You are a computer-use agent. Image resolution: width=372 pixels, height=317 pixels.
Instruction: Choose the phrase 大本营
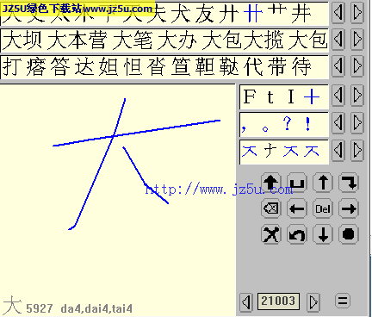coord(77,40)
